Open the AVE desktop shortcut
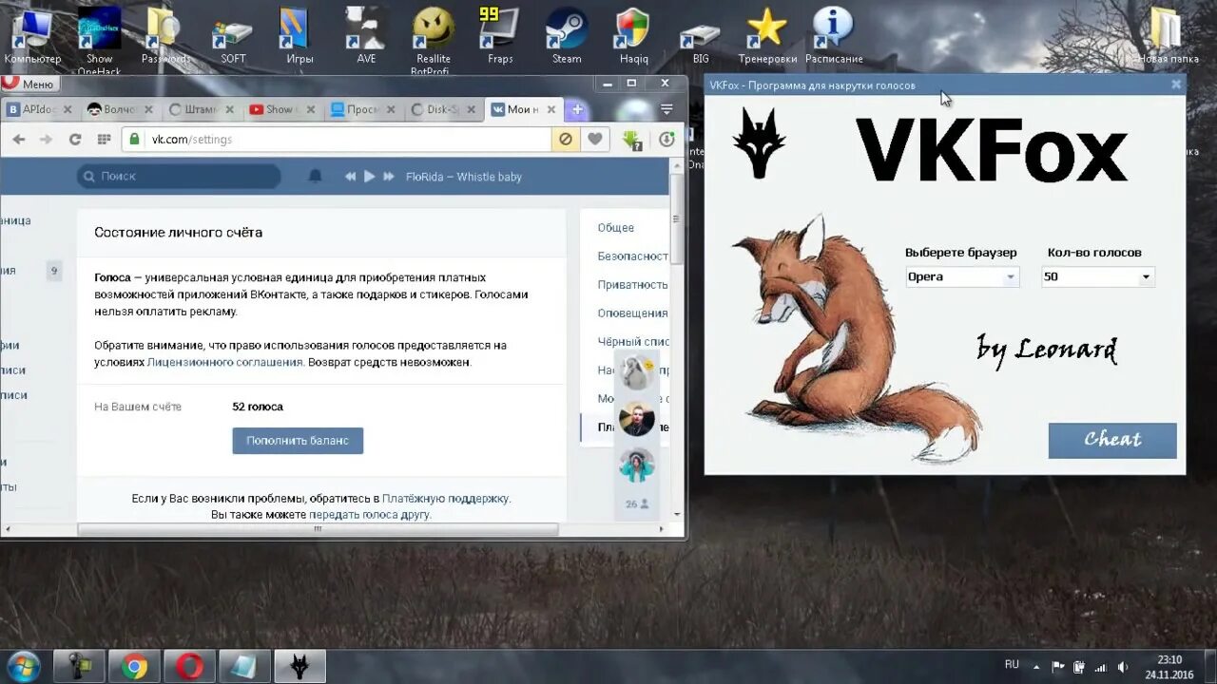The image size is (1217, 684). pos(366,35)
